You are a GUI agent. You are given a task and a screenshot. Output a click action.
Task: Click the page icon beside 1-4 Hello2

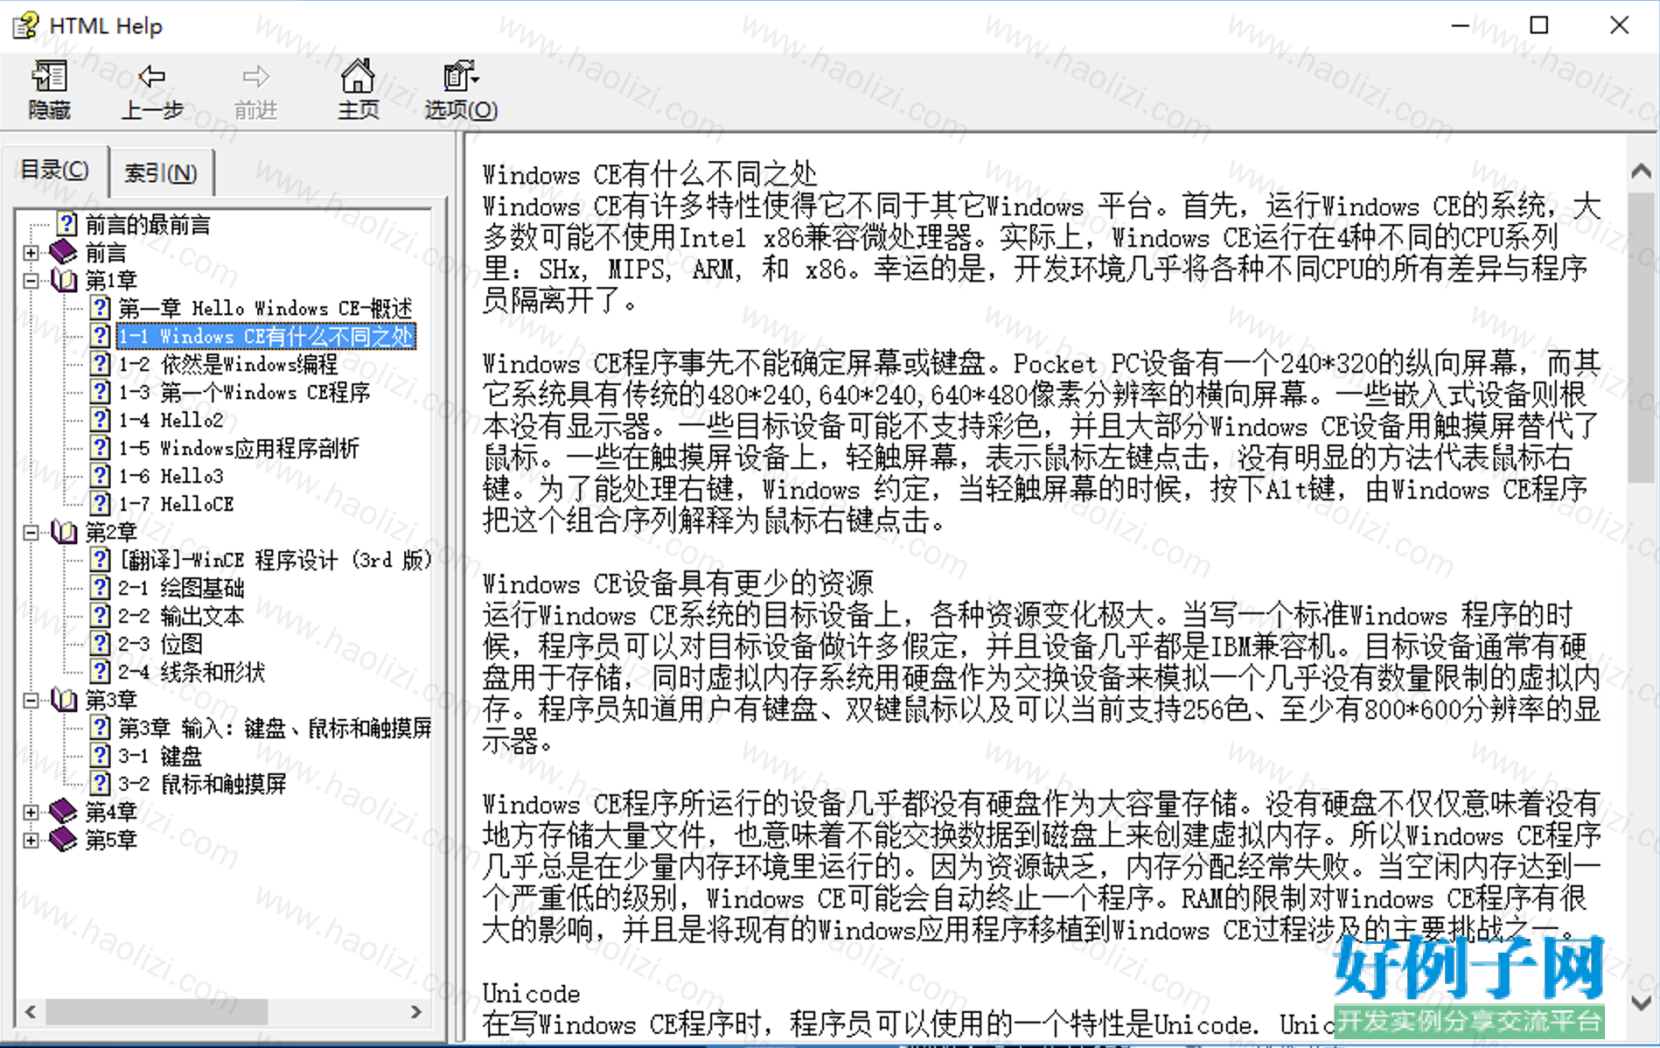101,420
